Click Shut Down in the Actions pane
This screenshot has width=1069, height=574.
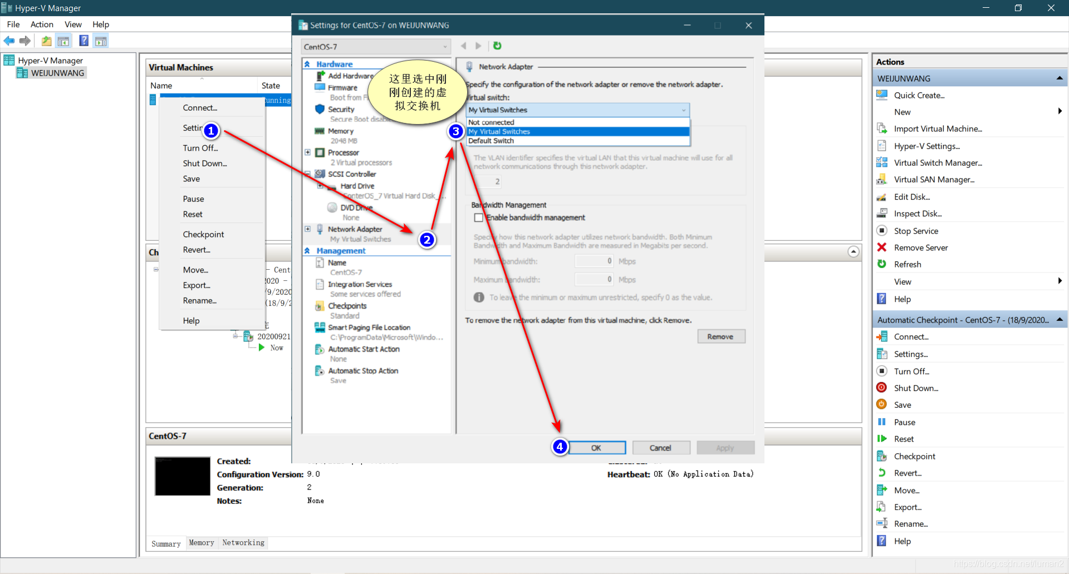coord(916,388)
